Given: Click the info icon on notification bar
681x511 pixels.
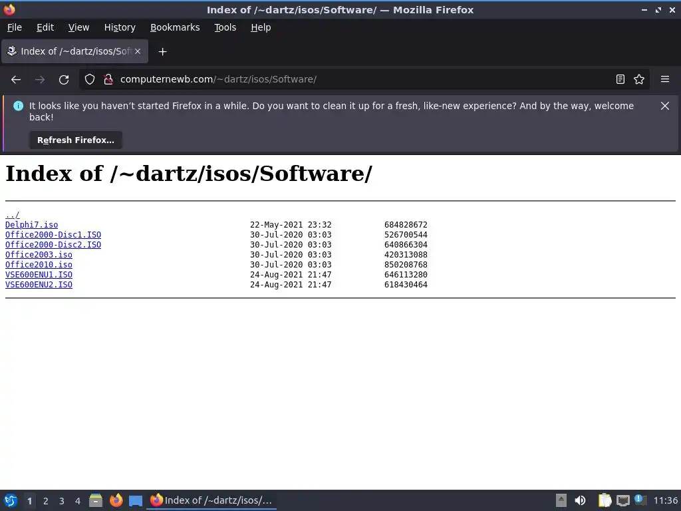Looking at the screenshot, I should tap(18, 106).
